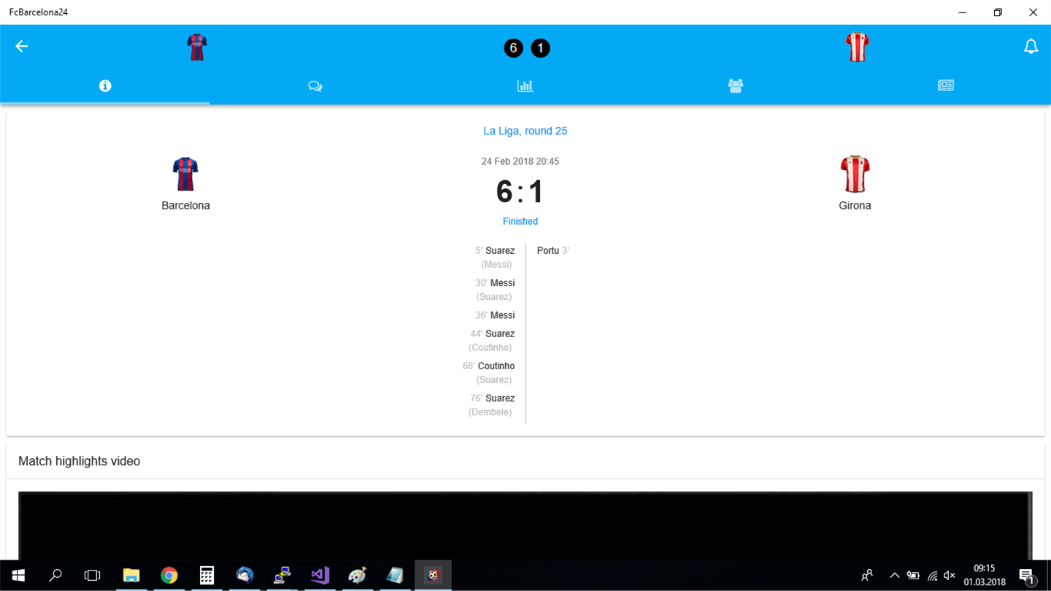The width and height of the screenshot is (1051, 591).
Task: Switch to the comments chat tab
Action: click(315, 86)
